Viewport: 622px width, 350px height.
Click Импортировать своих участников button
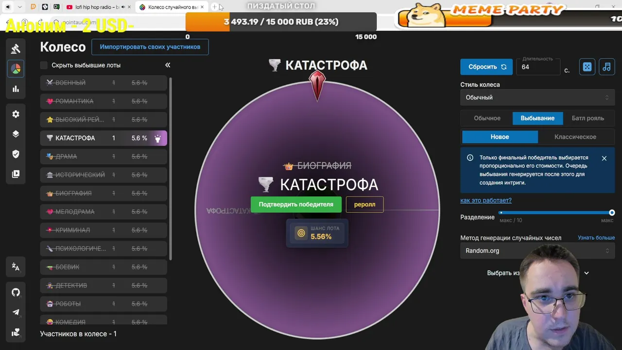[x=150, y=47]
